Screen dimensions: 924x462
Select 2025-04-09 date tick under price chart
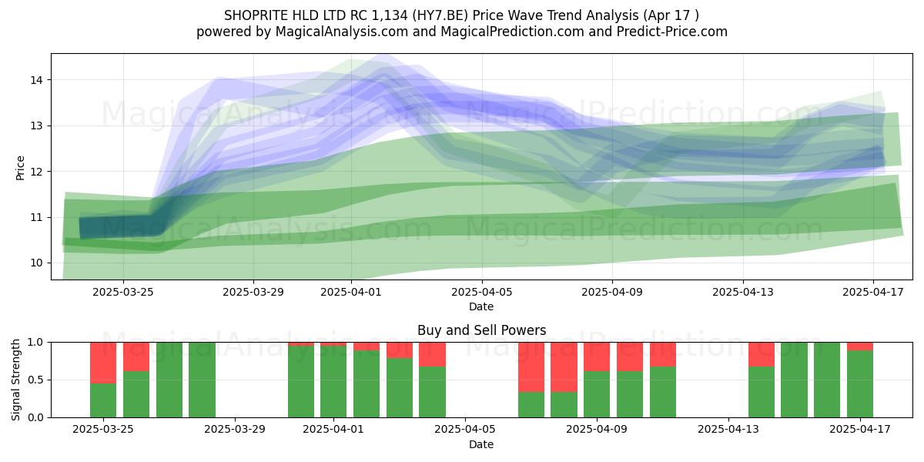pos(612,292)
